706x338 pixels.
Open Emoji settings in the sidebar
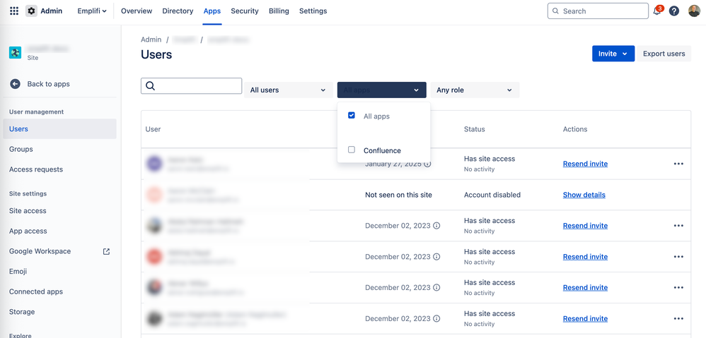coord(59,271)
